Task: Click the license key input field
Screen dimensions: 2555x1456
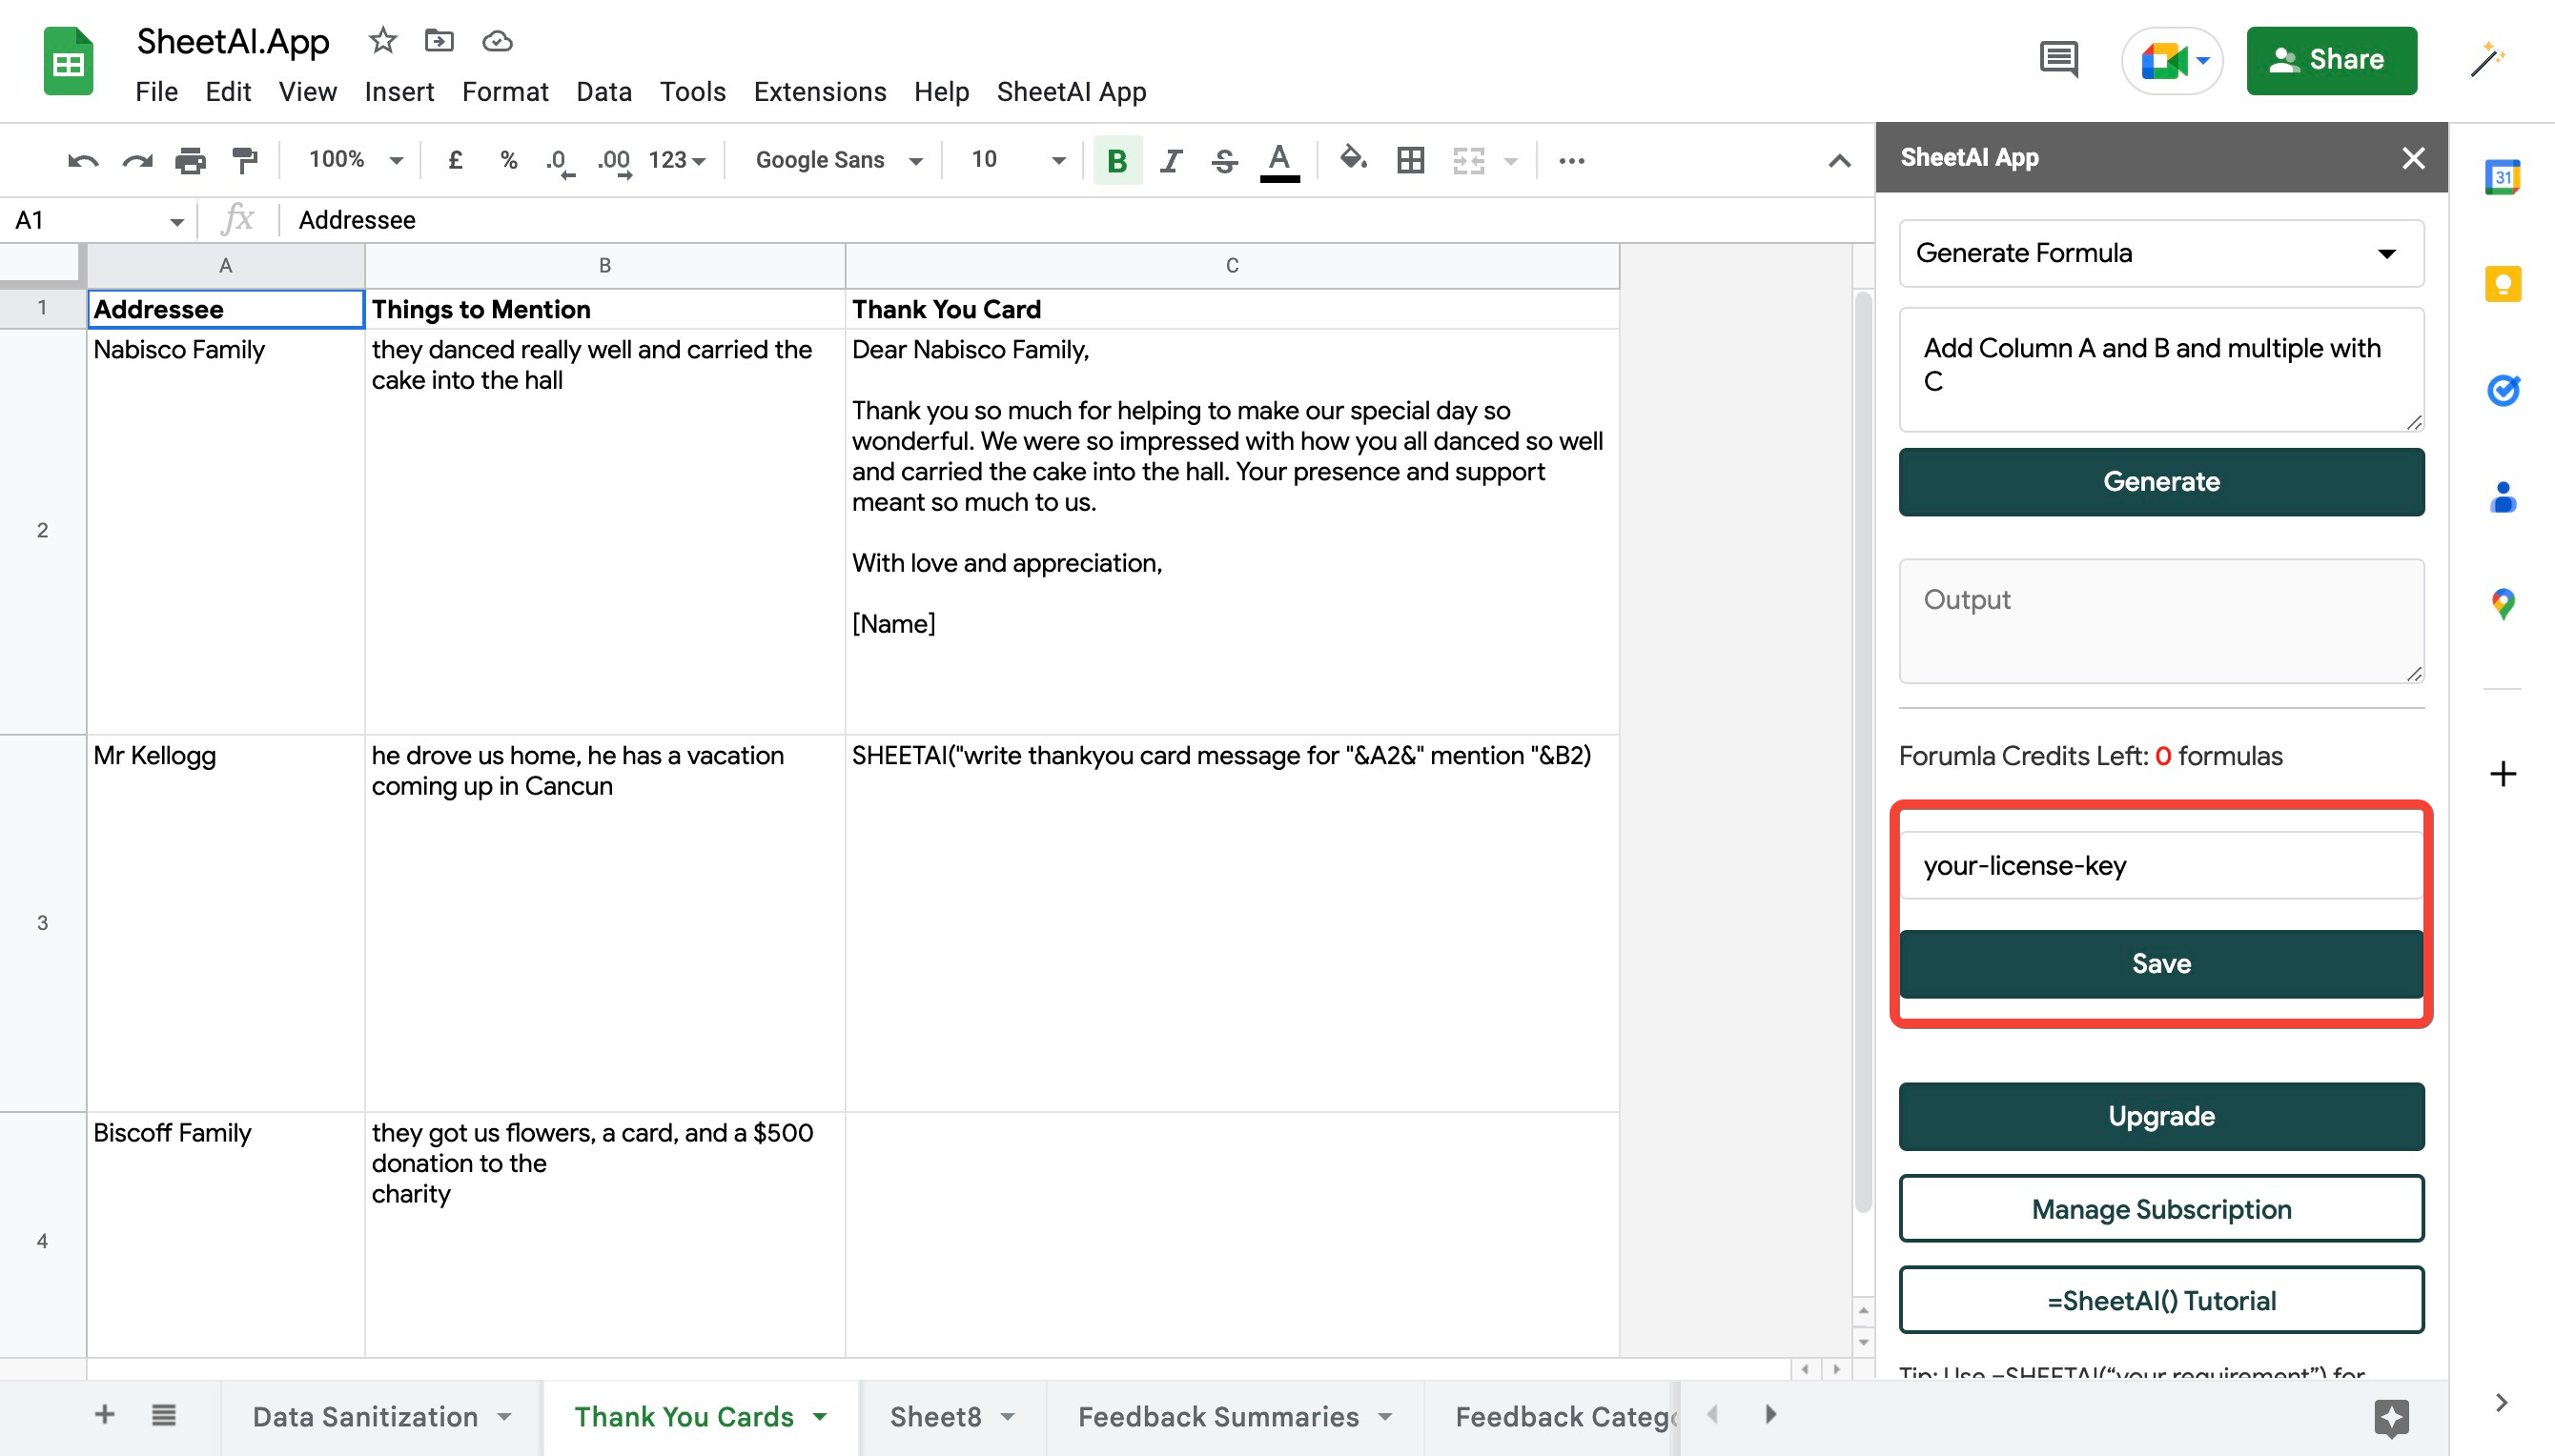Action: tap(2161, 865)
